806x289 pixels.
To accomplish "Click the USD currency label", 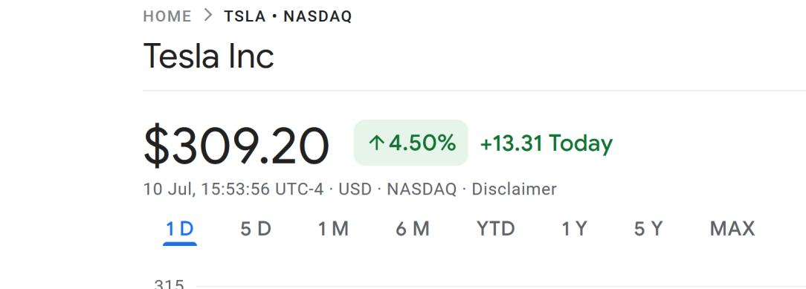I will click(x=355, y=189).
